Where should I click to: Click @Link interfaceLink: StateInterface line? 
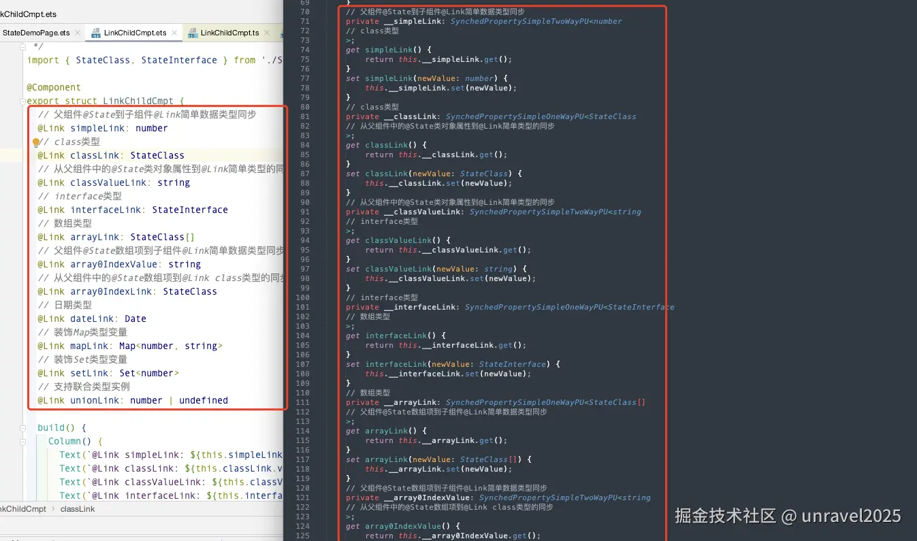pos(133,210)
